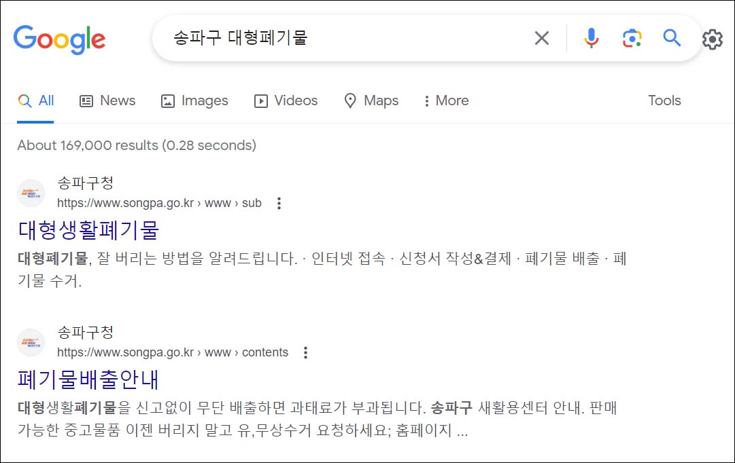Open the three-dot menu beside the first result
Image resolution: width=735 pixels, height=463 pixels.
point(279,202)
